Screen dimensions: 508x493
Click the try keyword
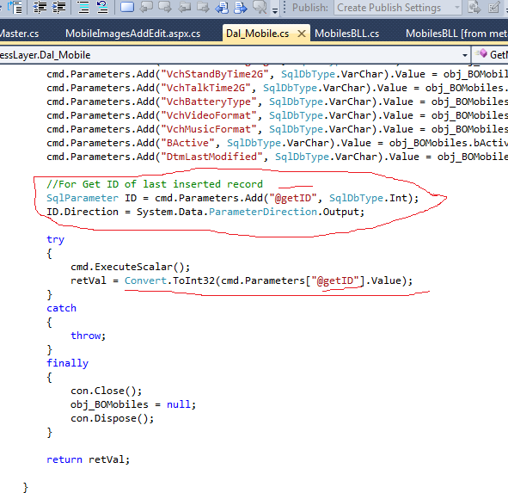tap(55, 240)
